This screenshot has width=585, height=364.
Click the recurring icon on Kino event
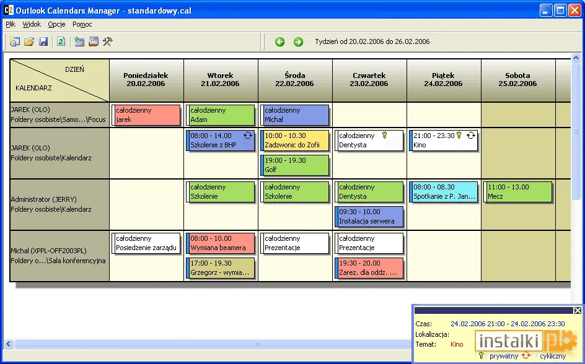pyautogui.click(x=471, y=136)
